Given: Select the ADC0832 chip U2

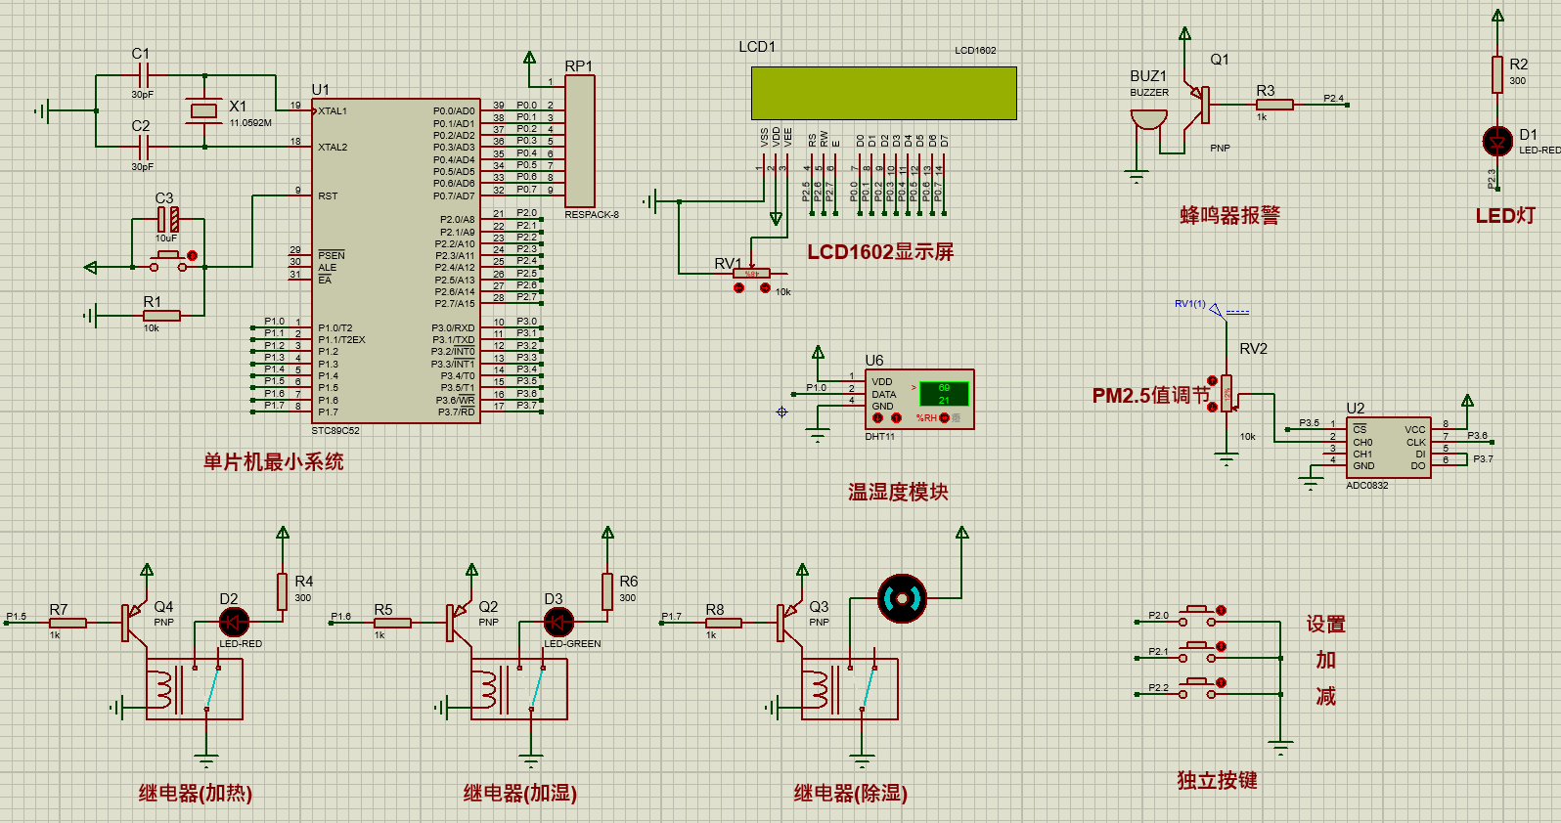Looking at the screenshot, I should tap(1388, 448).
